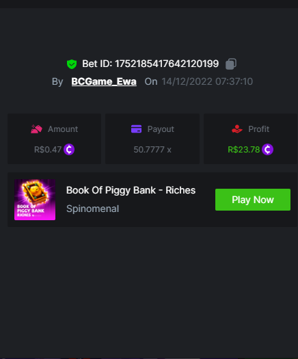298x359 pixels.
Task: Click the purple Payout card icon
Action: 136,129
